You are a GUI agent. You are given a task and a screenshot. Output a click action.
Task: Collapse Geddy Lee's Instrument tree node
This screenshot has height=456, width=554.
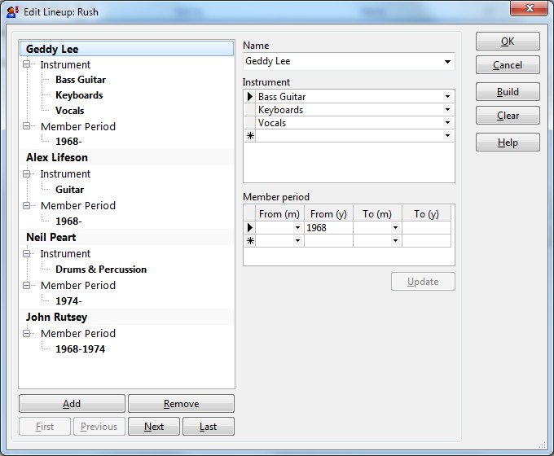pyautogui.click(x=27, y=64)
